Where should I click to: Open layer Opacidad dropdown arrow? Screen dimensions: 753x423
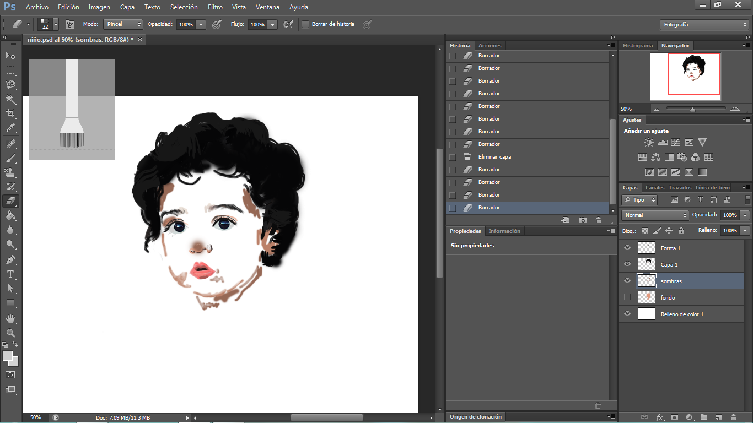pyautogui.click(x=745, y=215)
